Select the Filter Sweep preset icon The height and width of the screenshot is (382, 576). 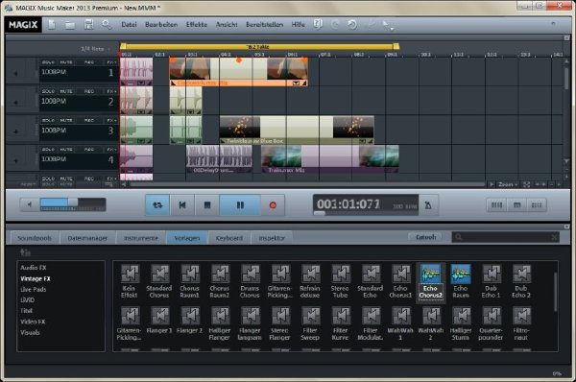310,316
